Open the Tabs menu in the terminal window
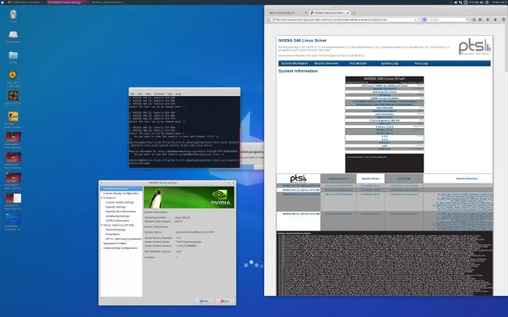Image resolution: width=508 pixels, height=317 pixels. [x=170, y=94]
